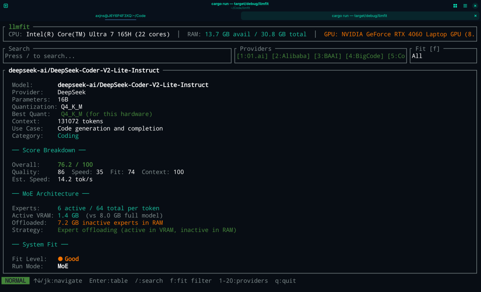Screen dimensions: 481x292
Task: Click the 'f:fit filter' hint
Action: [x=191, y=281]
